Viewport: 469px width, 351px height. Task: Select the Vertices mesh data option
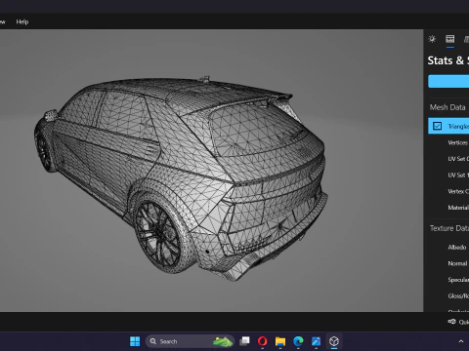click(x=457, y=142)
